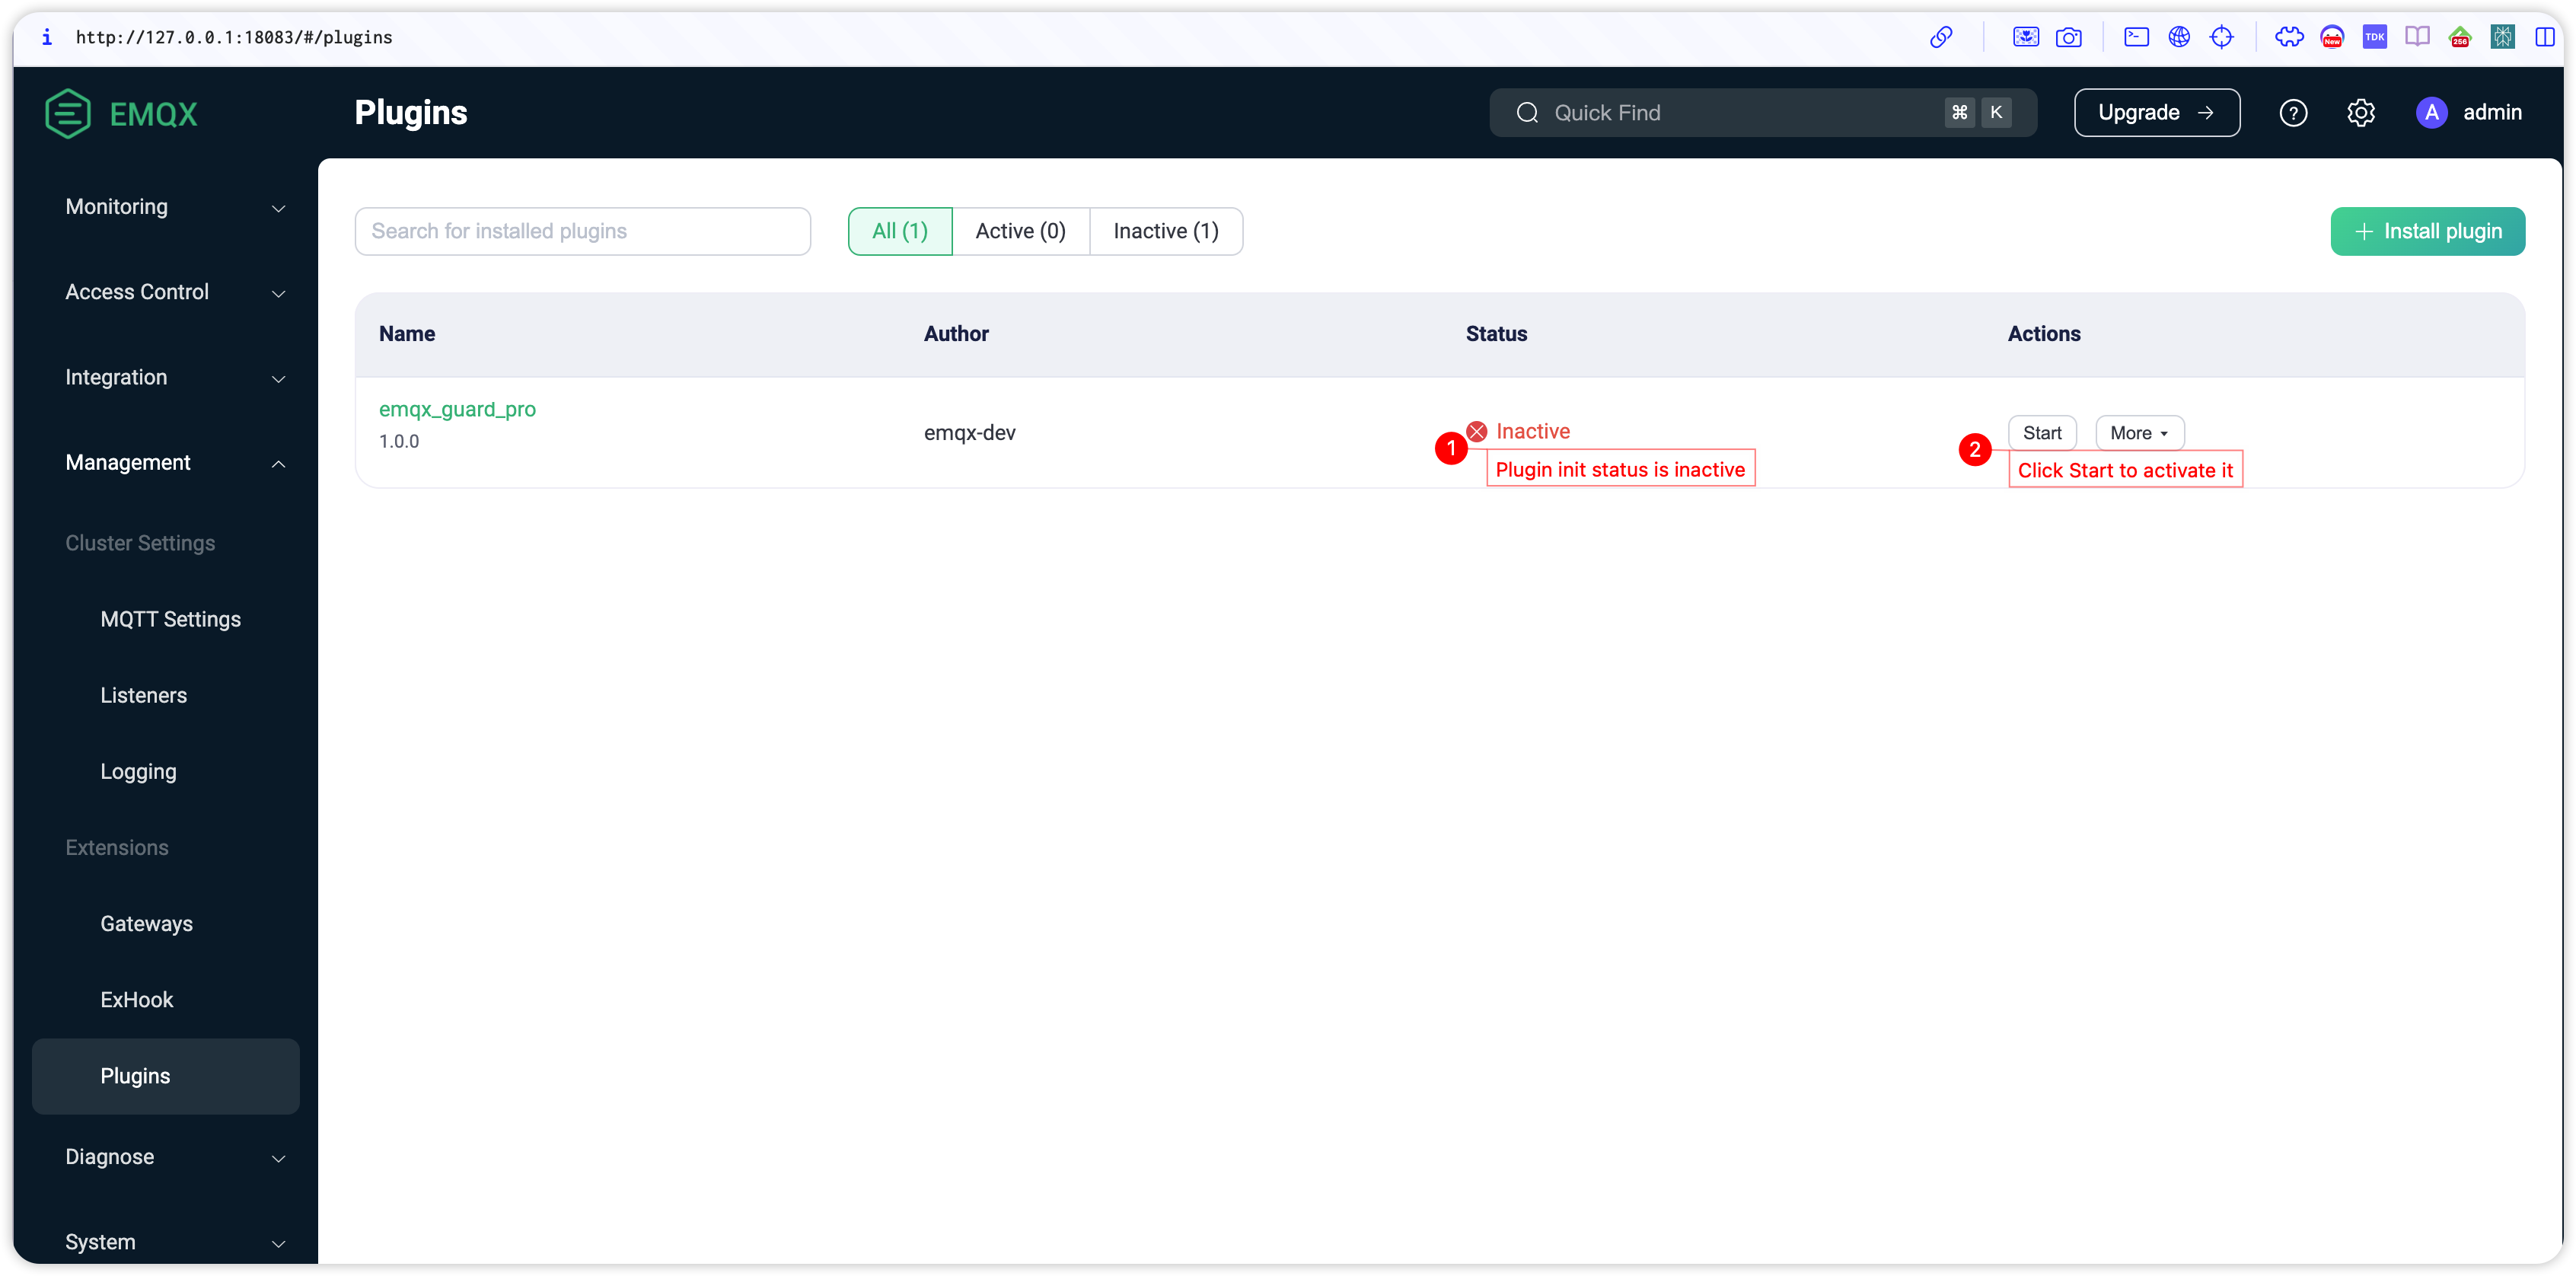Click the Install plugin plus icon
Screen dimensions: 2576x1276
[x=2362, y=231]
